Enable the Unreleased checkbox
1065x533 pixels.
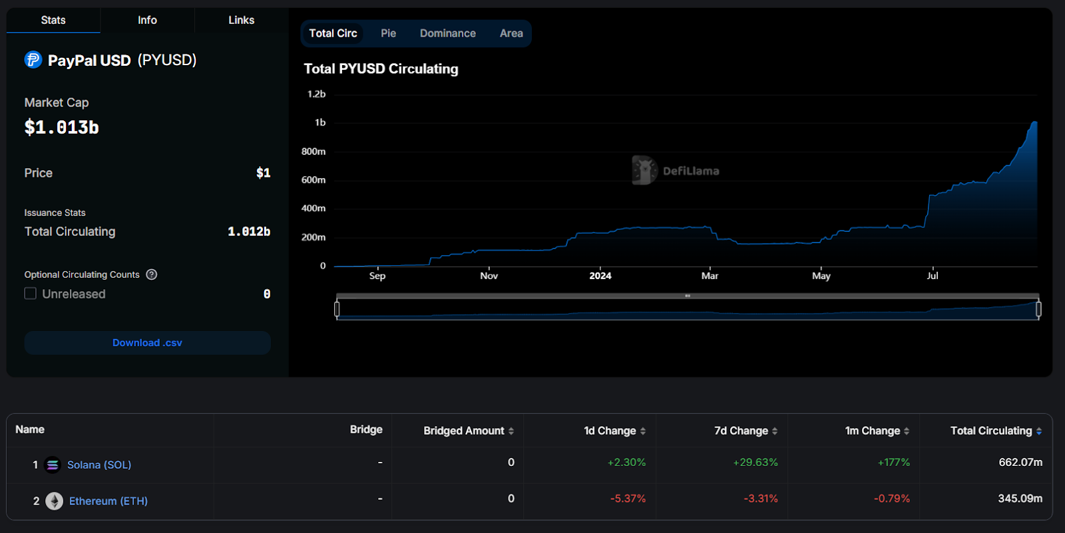[31, 294]
